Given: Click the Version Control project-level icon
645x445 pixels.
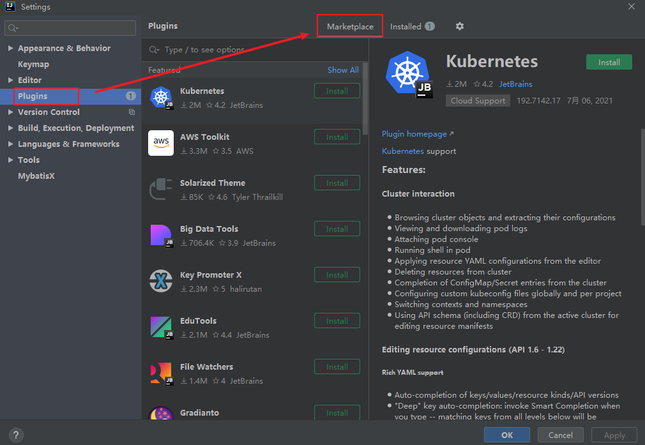Looking at the screenshot, I should pos(132,112).
